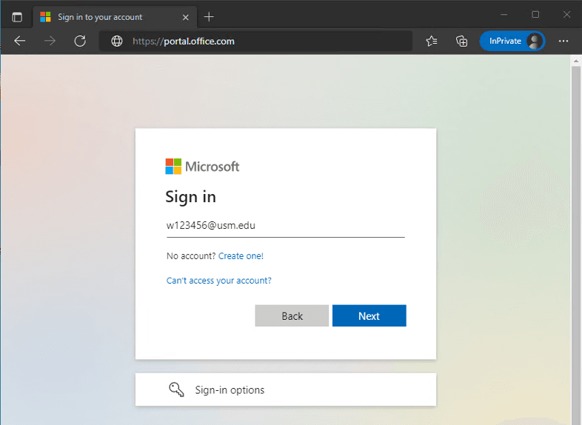582x425 pixels.
Task: Open a new tab with plus button
Action: [x=209, y=17]
